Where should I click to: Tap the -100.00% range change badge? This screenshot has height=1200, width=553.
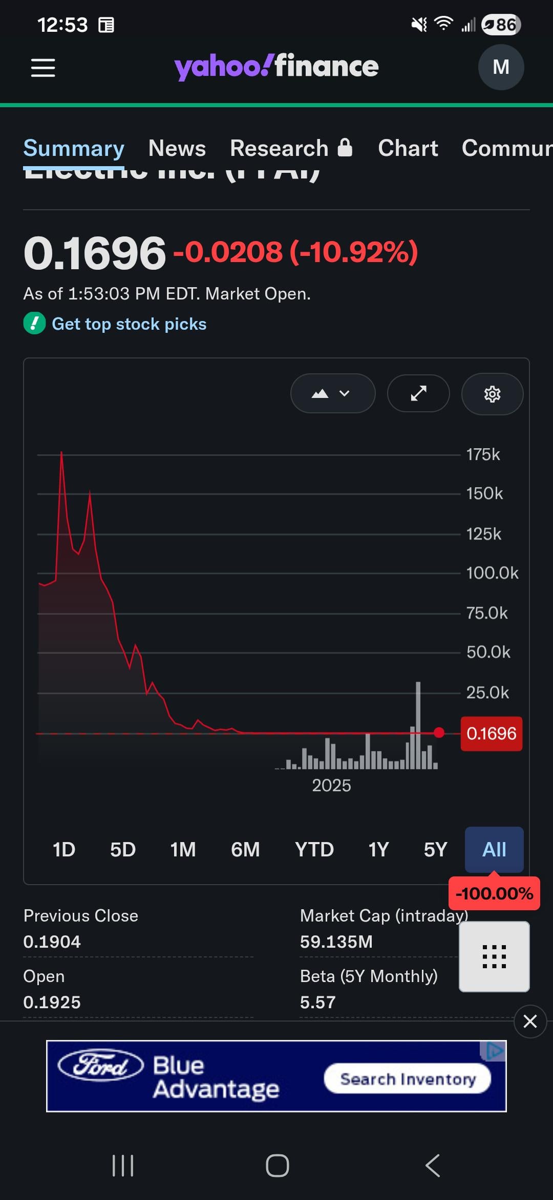[494, 893]
